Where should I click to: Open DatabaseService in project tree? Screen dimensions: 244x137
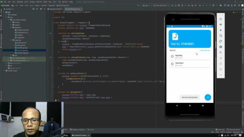point(22,32)
